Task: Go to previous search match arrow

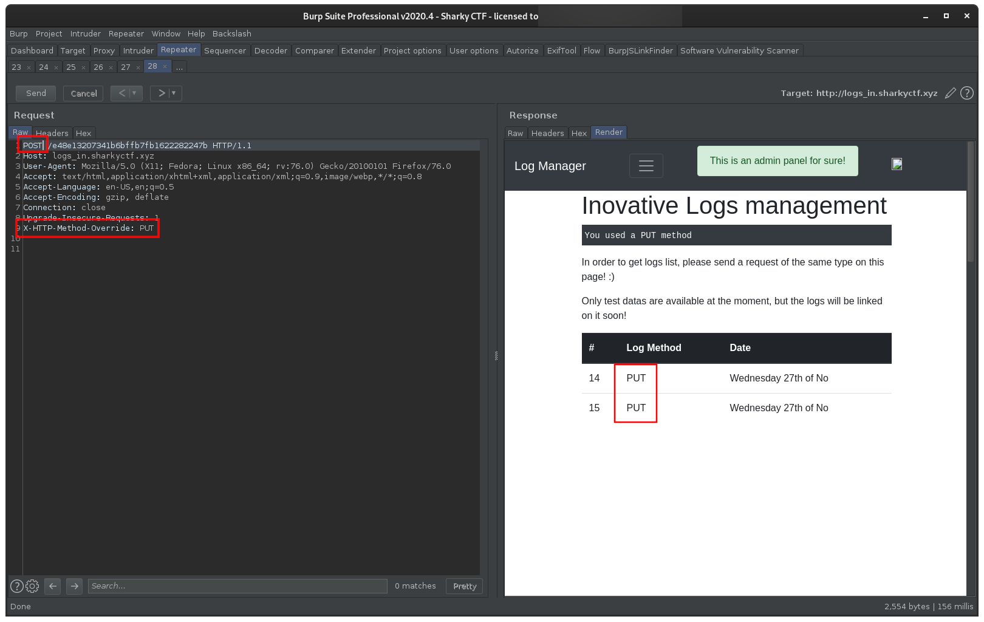Action: (53, 586)
